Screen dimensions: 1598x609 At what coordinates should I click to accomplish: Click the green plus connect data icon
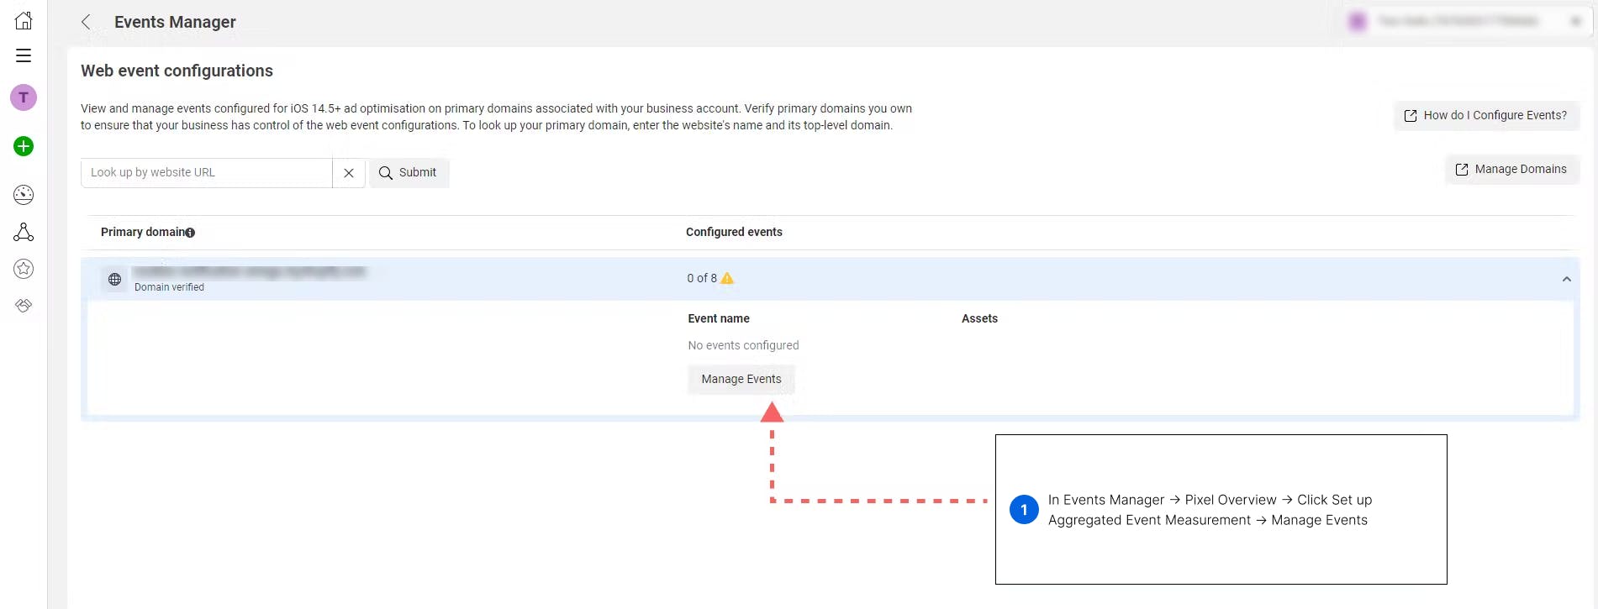point(24,146)
